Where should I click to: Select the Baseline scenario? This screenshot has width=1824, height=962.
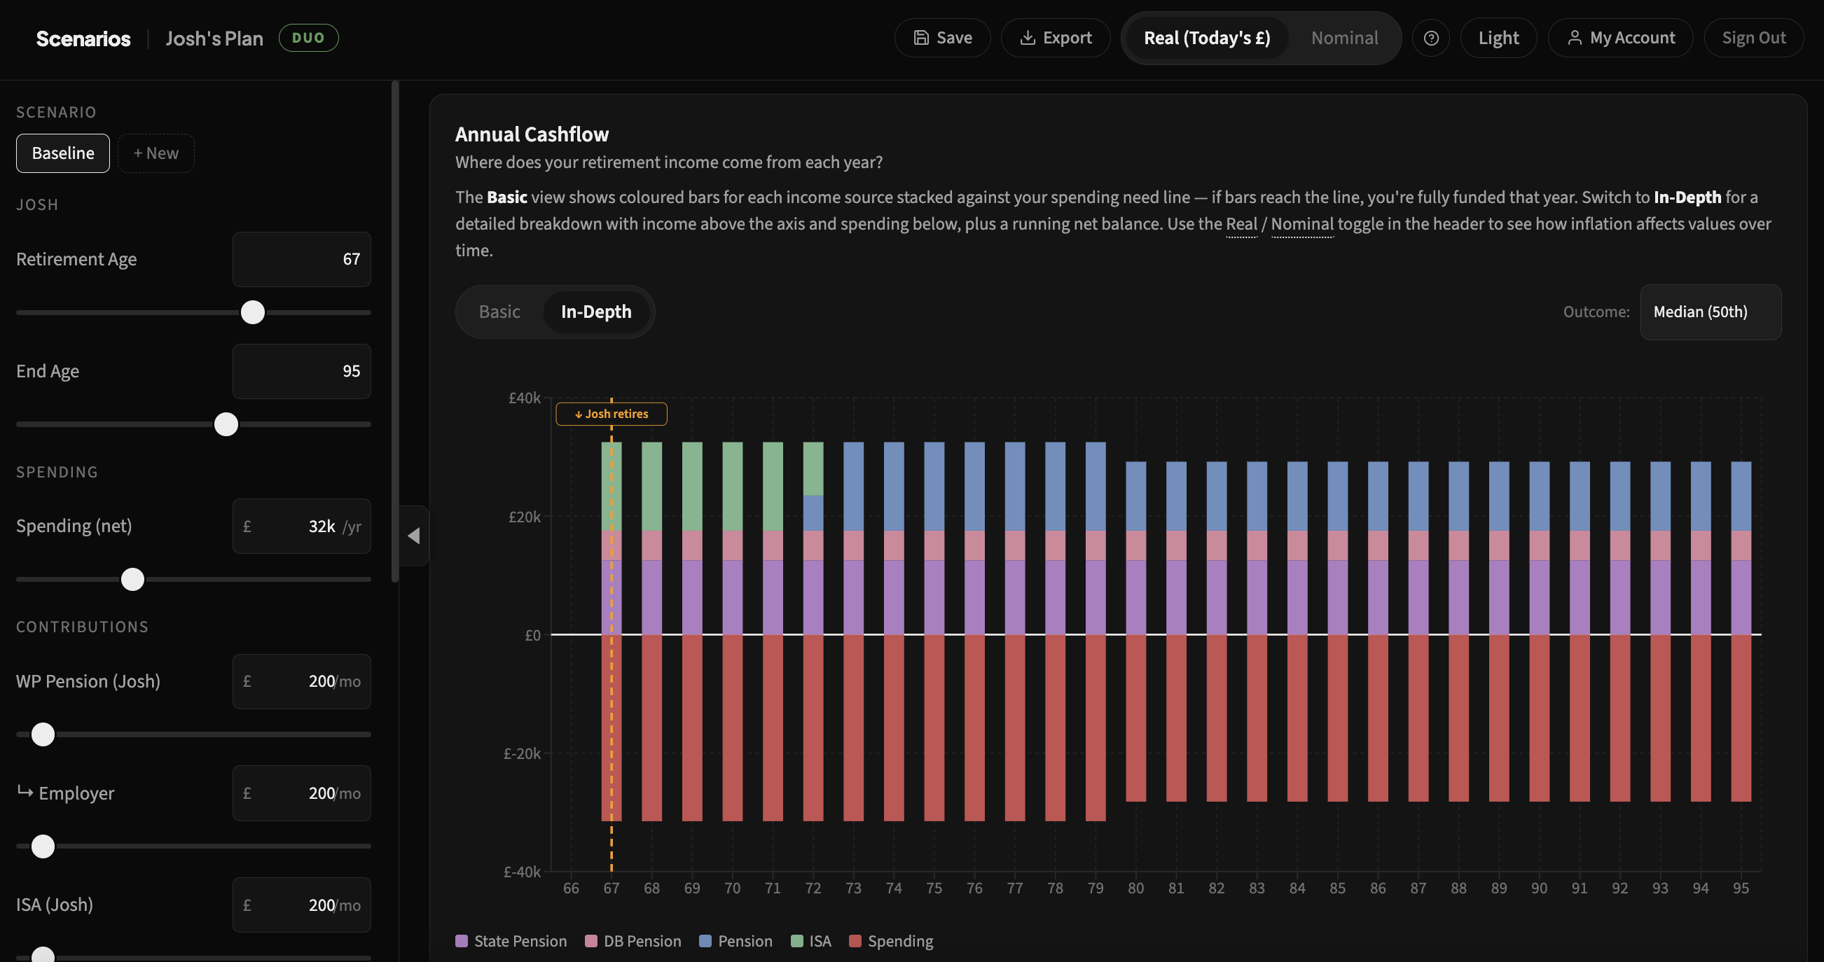[x=62, y=153]
